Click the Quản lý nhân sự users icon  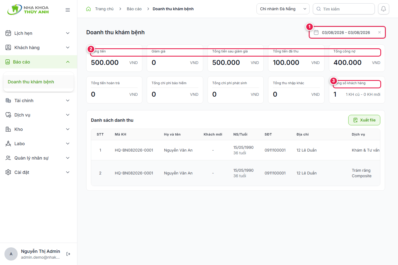click(x=8, y=158)
